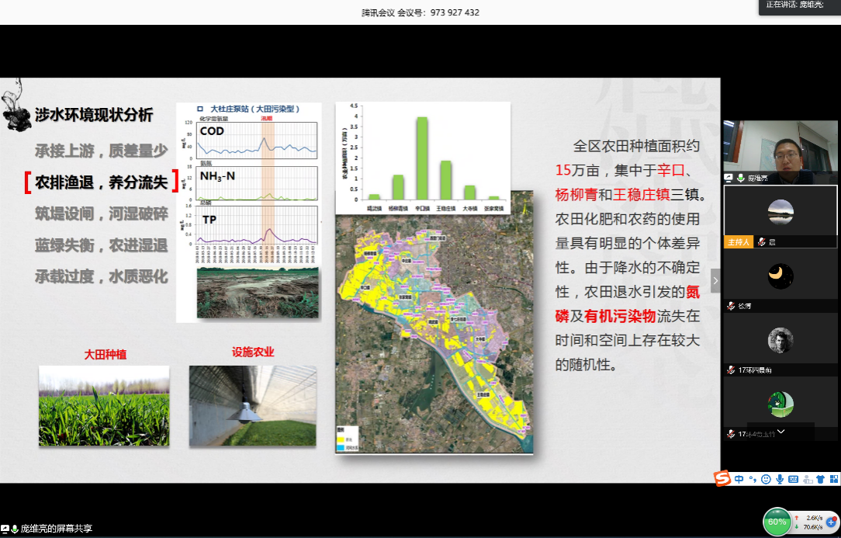Collapse the participant video side panel arrow
The width and height of the screenshot is (841, 538).
coord(715,280)
